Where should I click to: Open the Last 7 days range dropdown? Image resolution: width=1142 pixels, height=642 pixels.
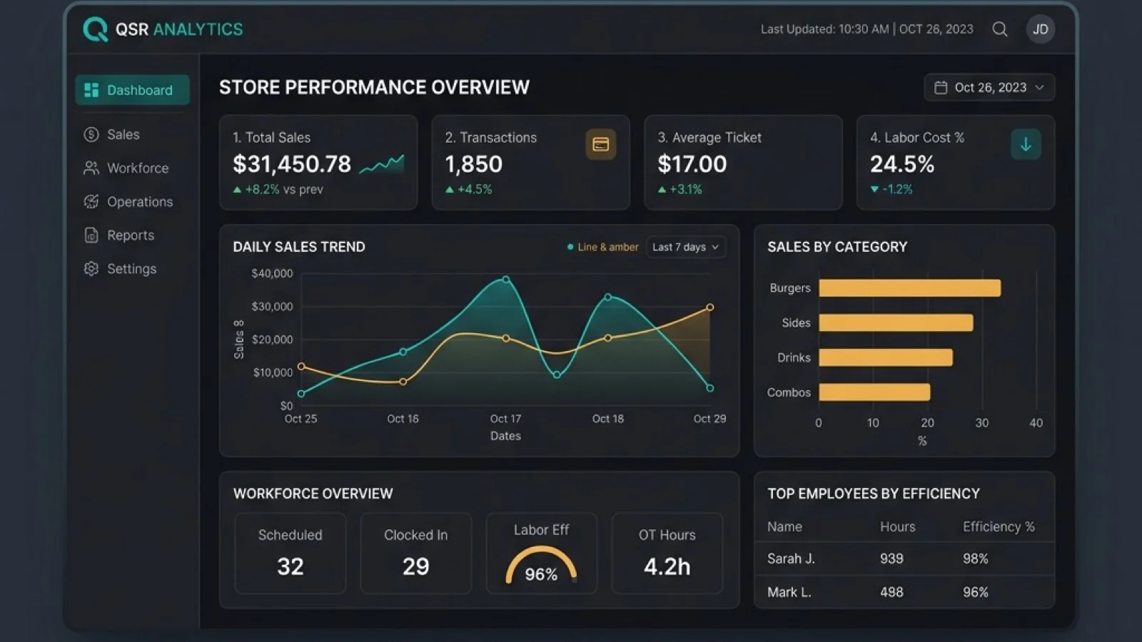point(685,247)
